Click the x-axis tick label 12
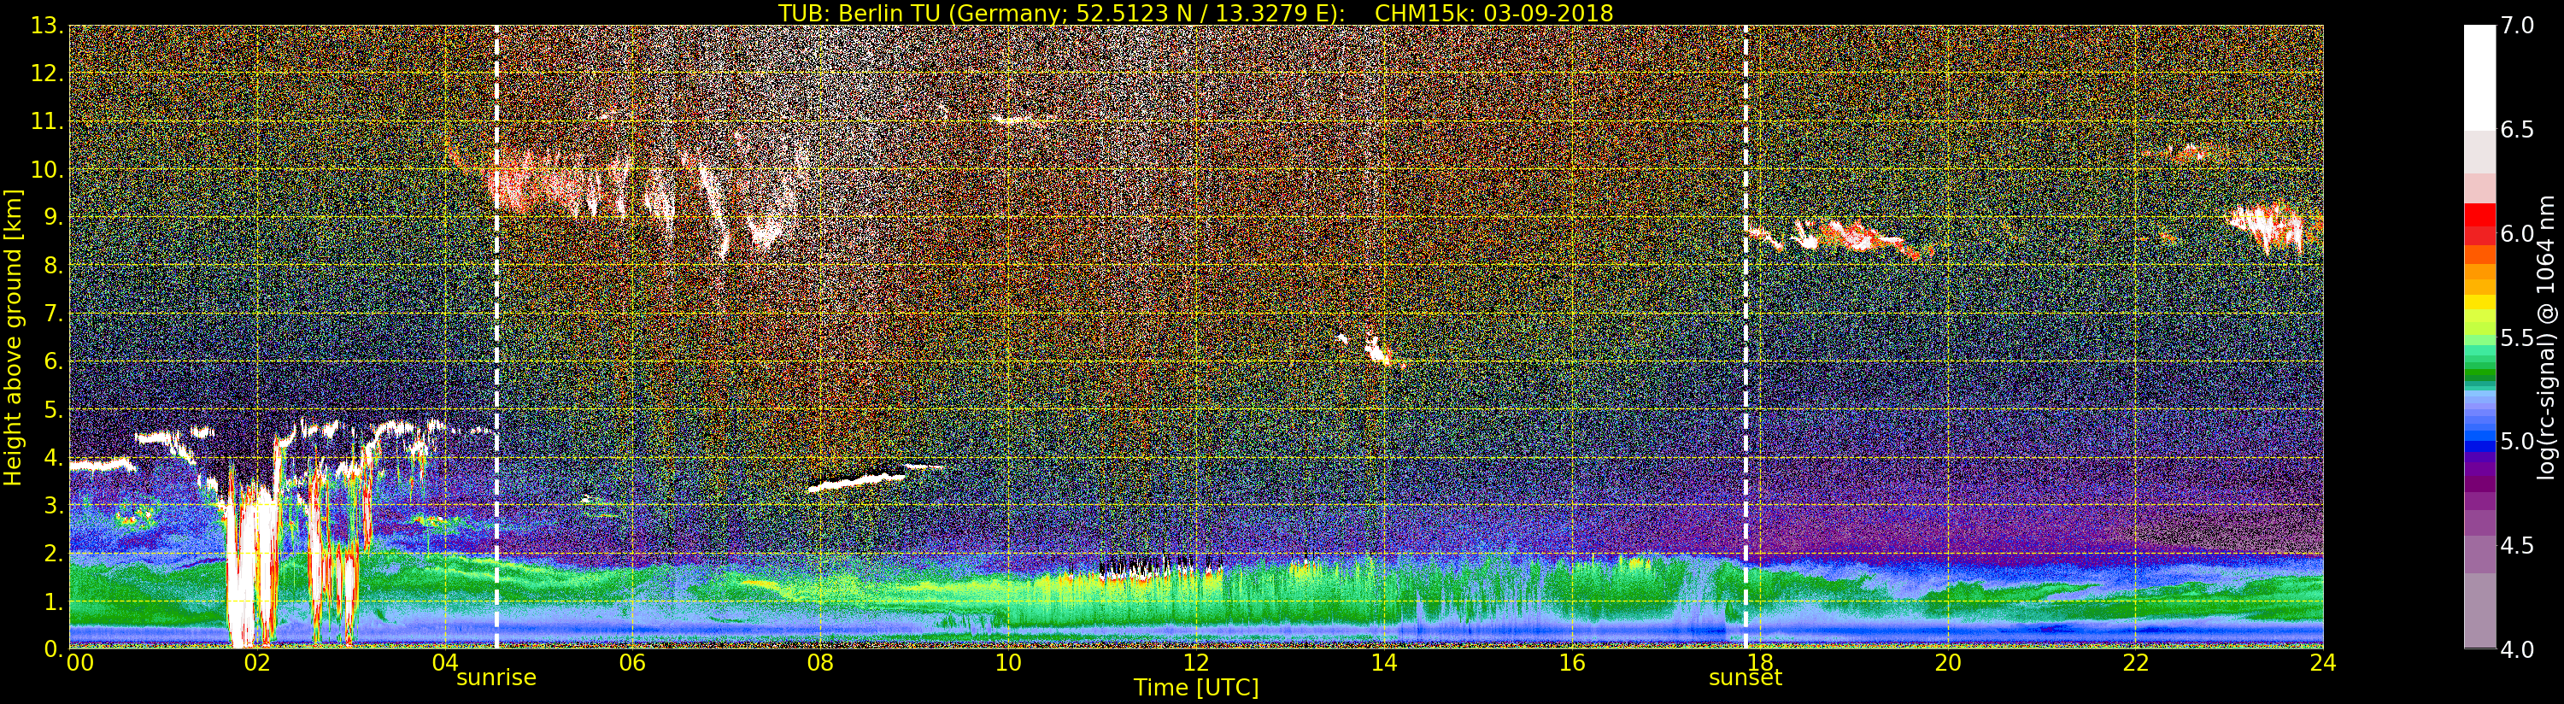This screenshot has width=2564, height=704. (x=1195, y=663)
